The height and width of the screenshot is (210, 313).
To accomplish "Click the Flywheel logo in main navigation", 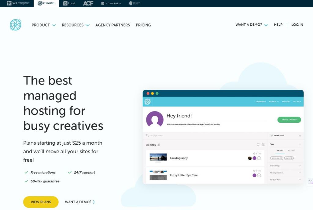I will click(15, 25).
